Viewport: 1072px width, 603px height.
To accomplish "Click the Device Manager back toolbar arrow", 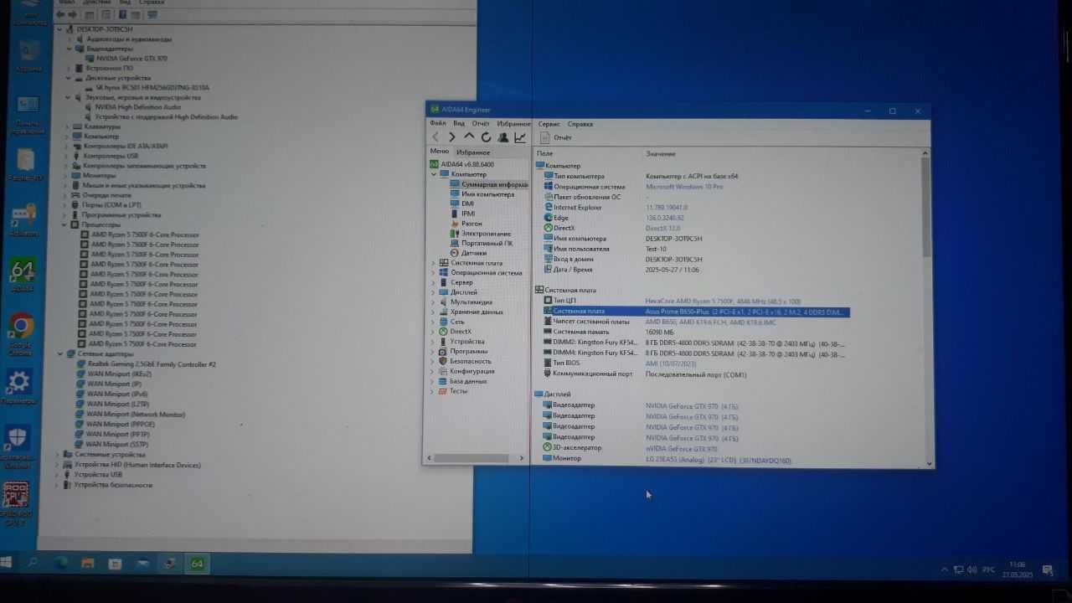I will tap(62, 14).
